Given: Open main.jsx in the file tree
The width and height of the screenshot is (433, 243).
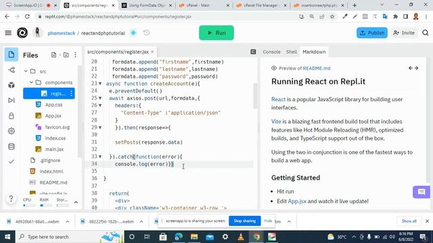Looking at the screenshot, I should pyautogui.click(x=54, y=149).
